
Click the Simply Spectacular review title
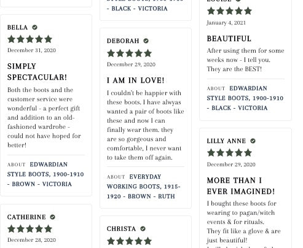(x=37, y=72)
